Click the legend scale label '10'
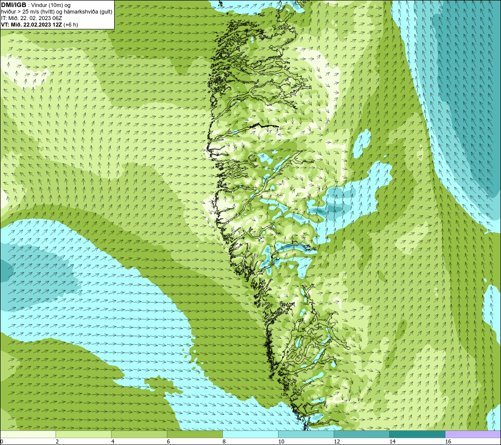501x445 pixels. click(281, 441)
